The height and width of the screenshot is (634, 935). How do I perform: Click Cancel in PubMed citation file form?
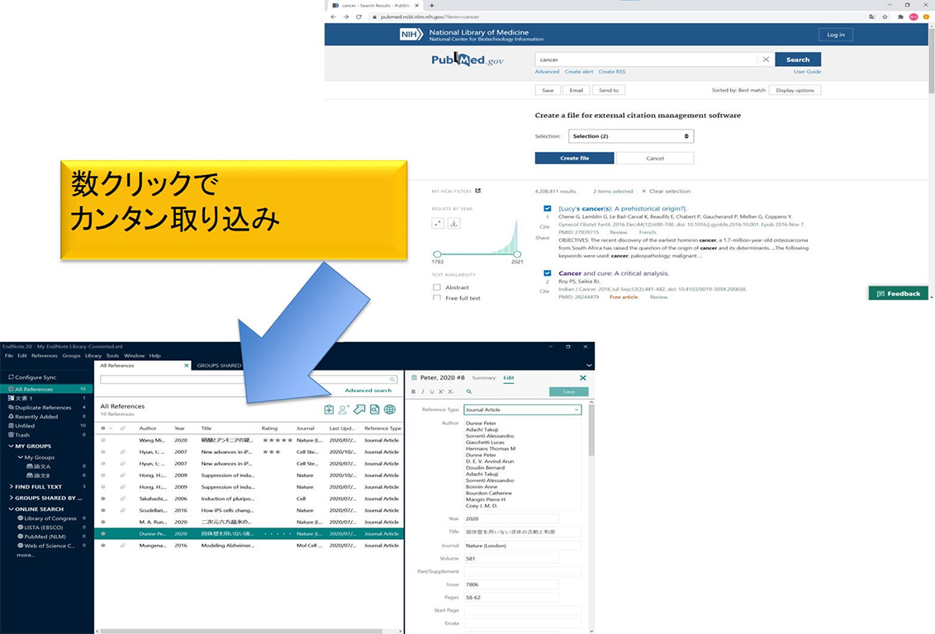(x=655, y=158)
